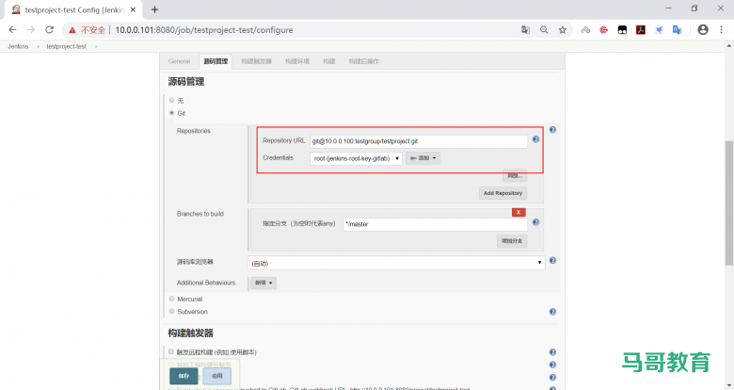Click the blue bird extension icon

(x=659, y=30)
